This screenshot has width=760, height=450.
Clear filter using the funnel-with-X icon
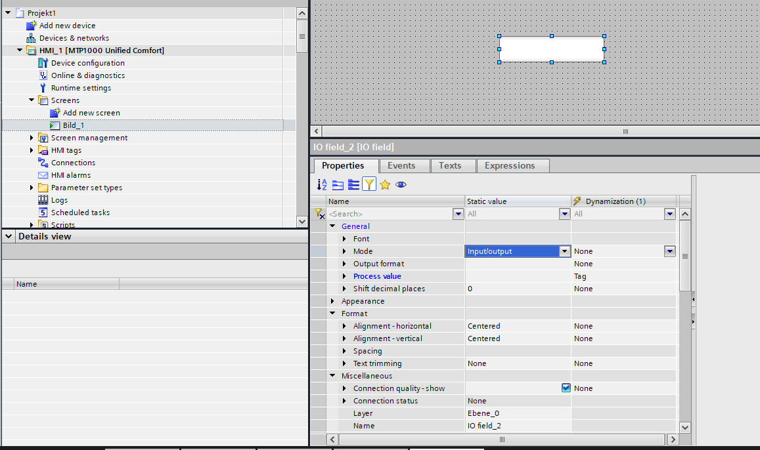(319, 214)
